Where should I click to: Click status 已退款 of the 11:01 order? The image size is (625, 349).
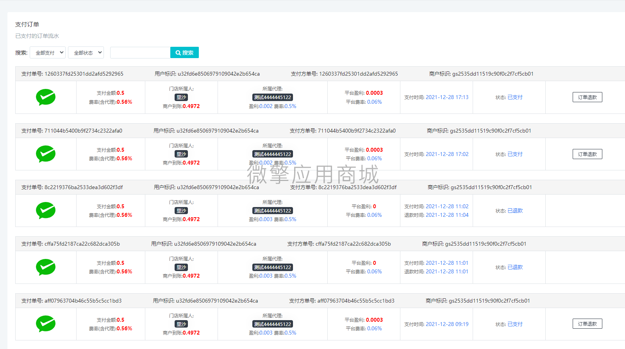515,267
